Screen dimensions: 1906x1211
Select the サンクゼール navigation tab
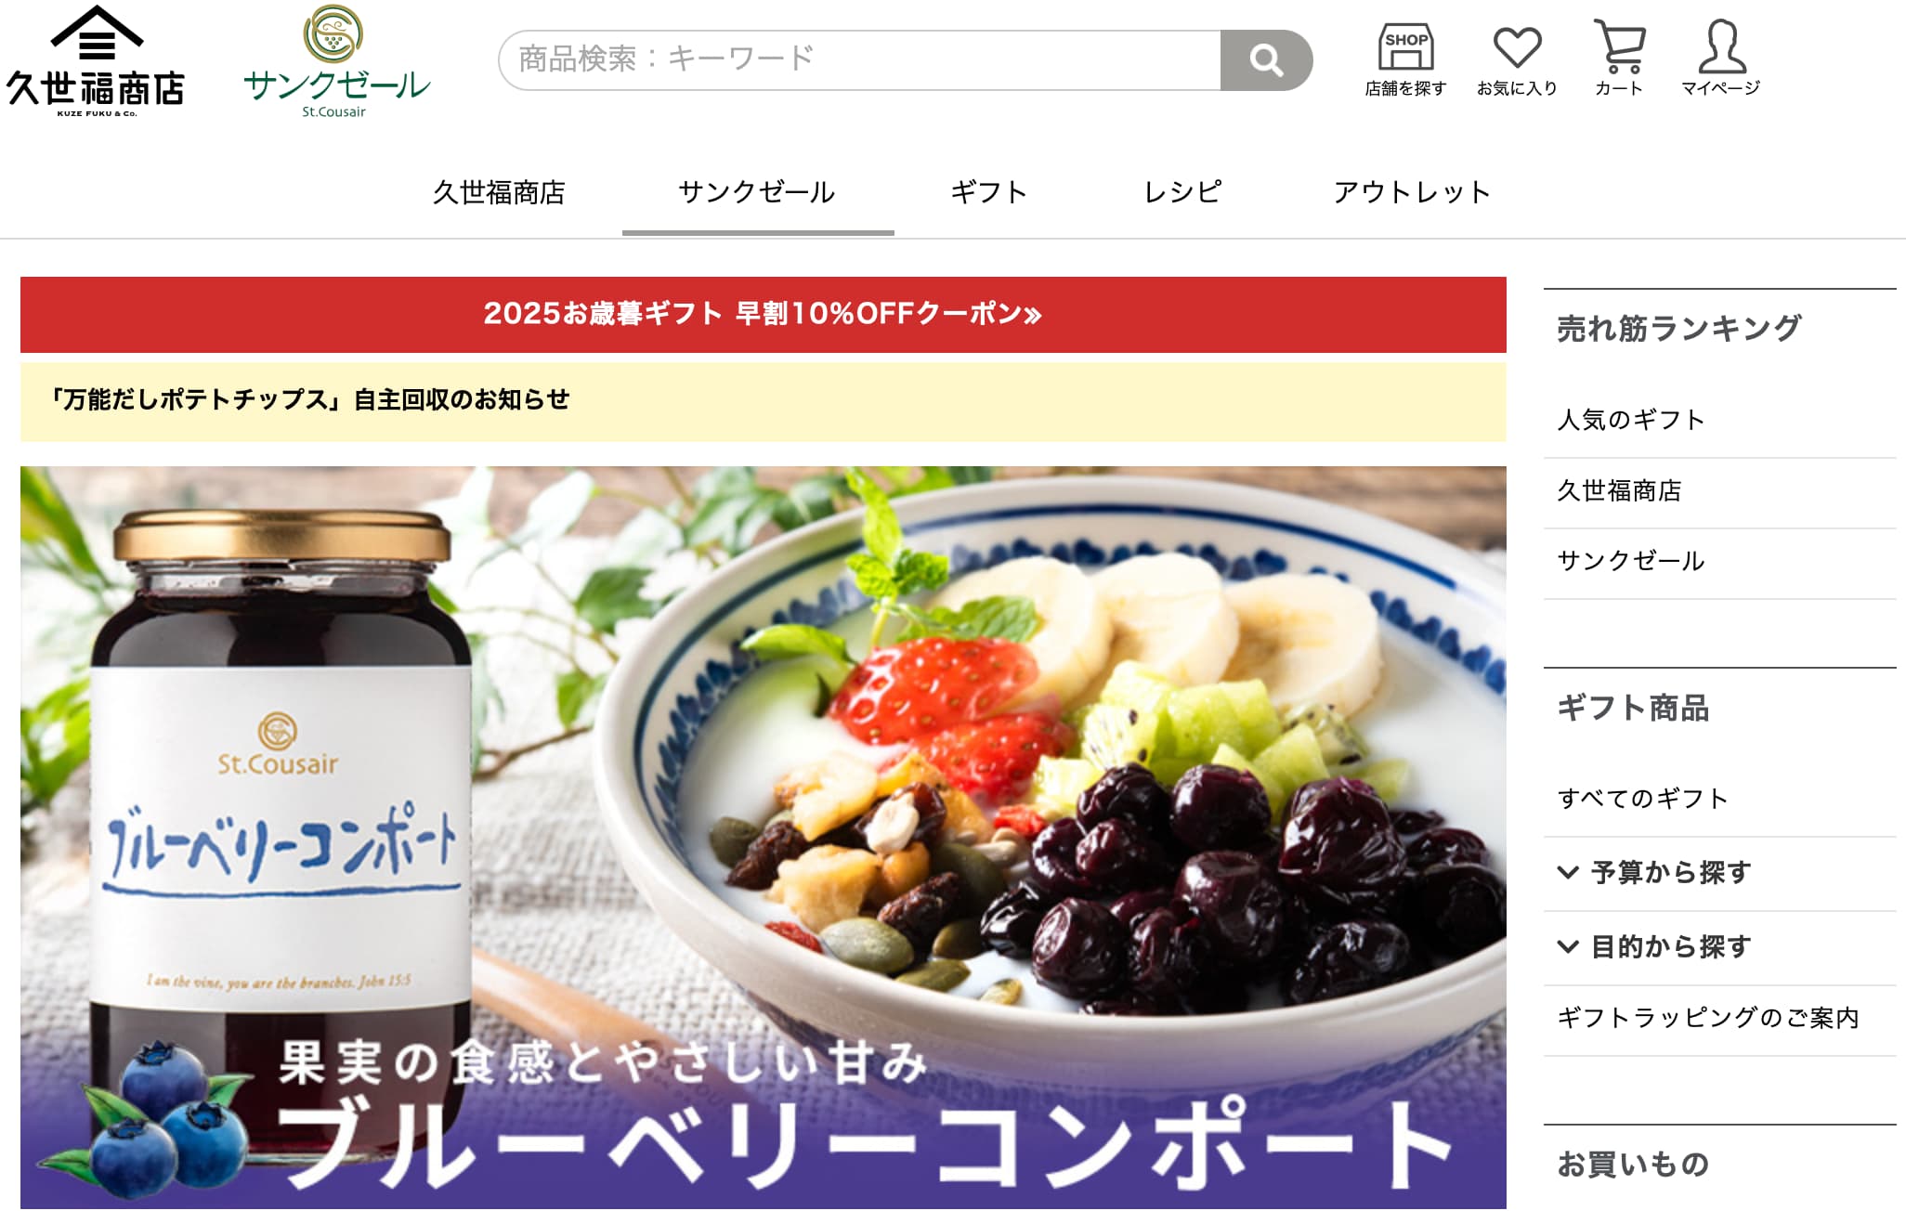[x=757, y=192]
